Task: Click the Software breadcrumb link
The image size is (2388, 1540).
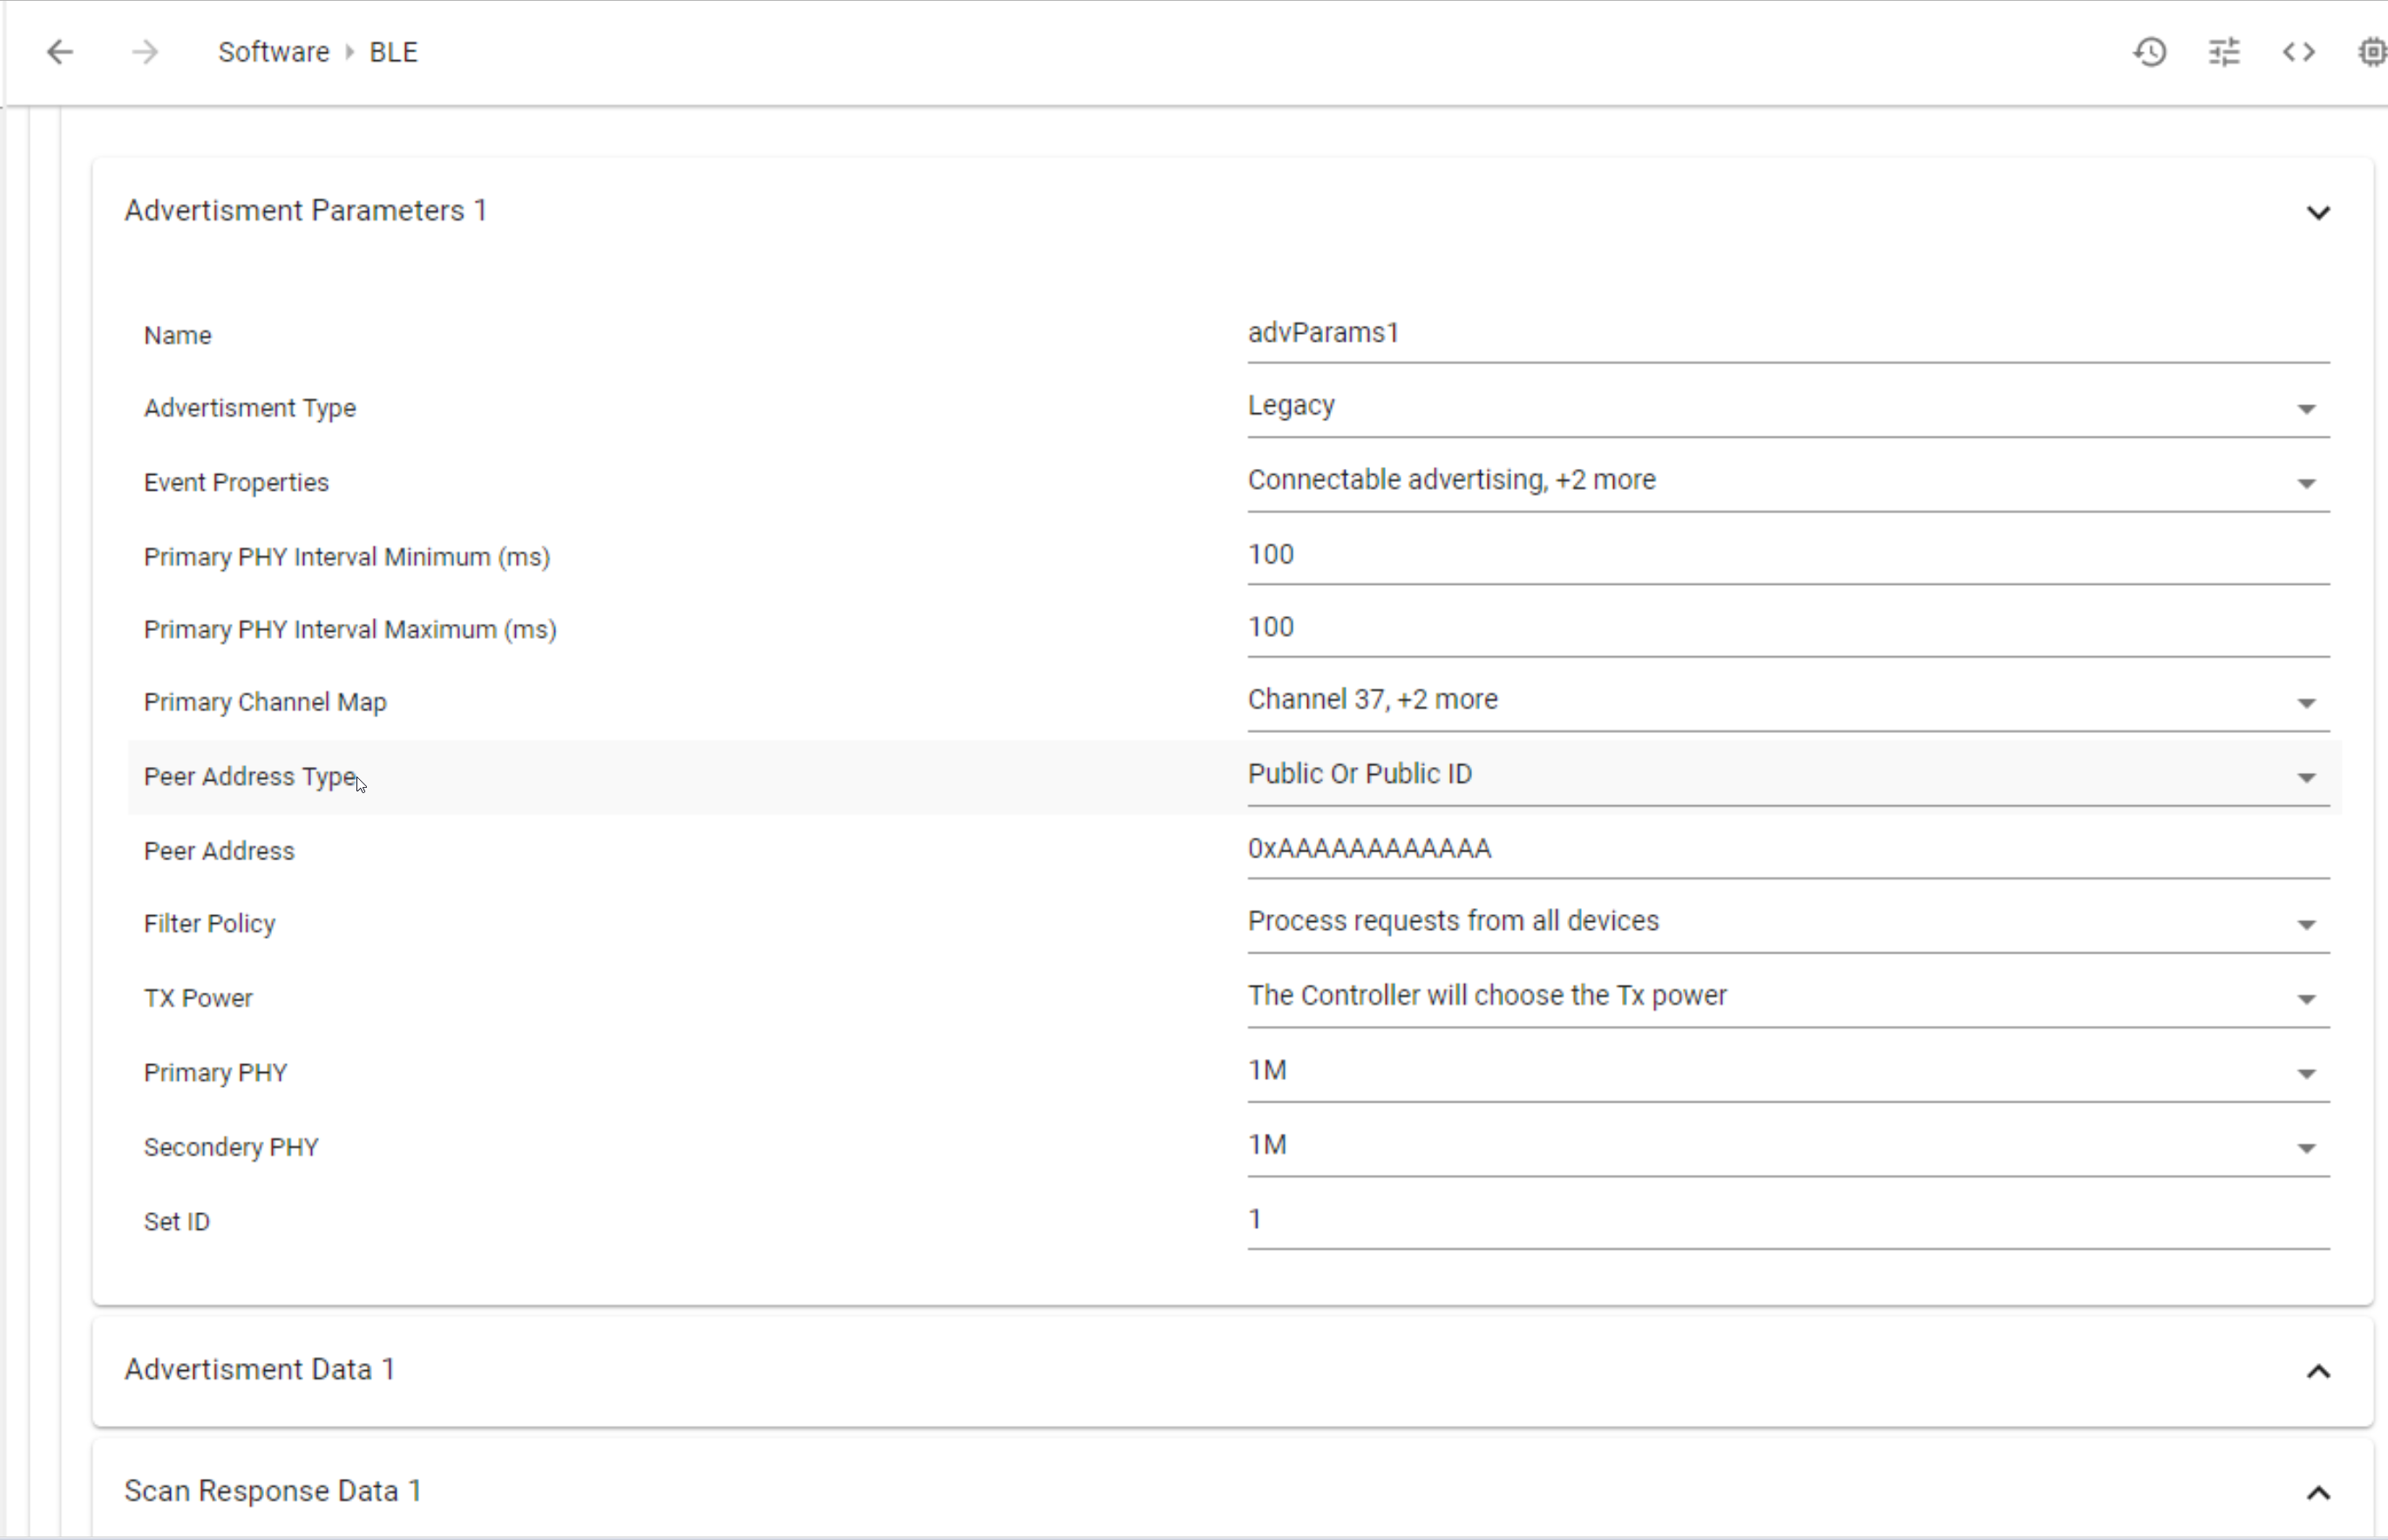Action: click(x=273, y=51)
